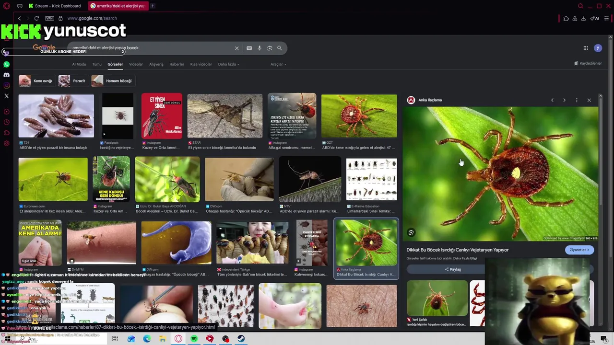
Task: Open File Explorer from the taskbar
Action: [x=163, y=339]
